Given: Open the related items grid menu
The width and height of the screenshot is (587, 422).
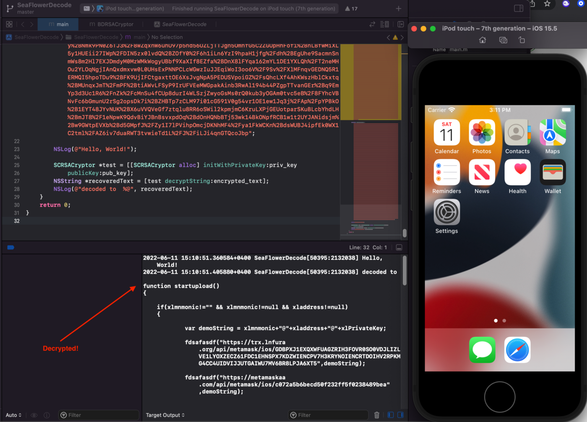Looking at the screenshot, I should (9, 24).
